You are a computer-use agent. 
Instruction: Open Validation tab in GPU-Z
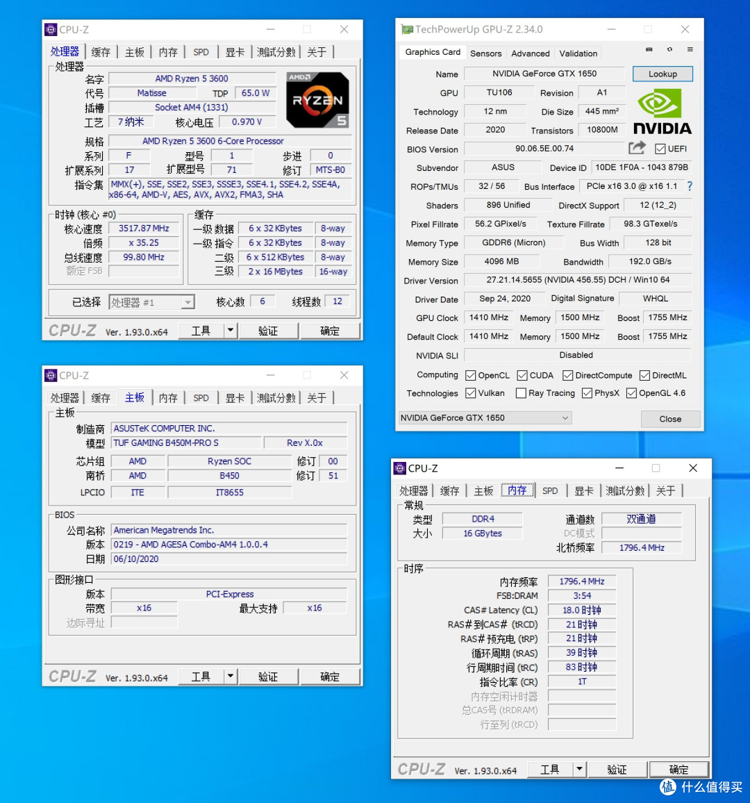578,53
